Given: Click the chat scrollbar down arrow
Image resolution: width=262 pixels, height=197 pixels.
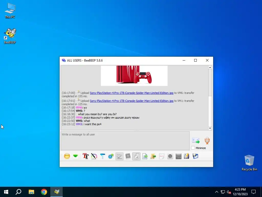Looking at the screenshot, I should click(210, 128).
